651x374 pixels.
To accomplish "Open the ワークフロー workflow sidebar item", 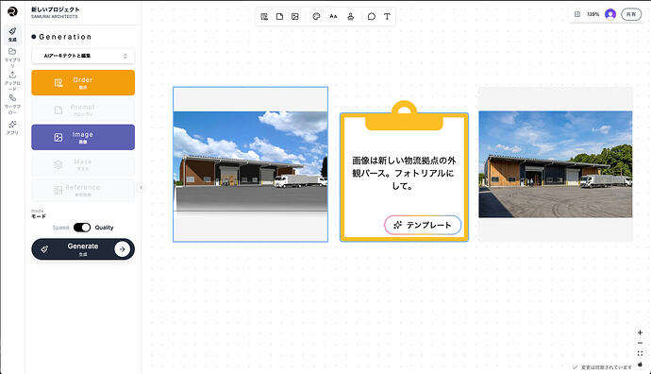I will pos(12,104).
